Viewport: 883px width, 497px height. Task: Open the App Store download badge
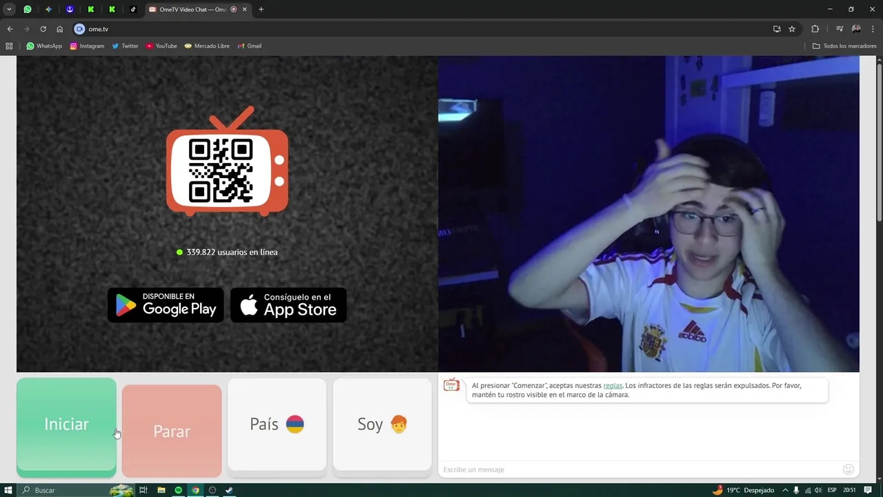pos(288,305)
